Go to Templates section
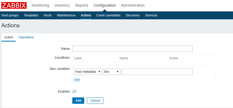This screenshot has height=108, width=233. click(x=31, y=15)
